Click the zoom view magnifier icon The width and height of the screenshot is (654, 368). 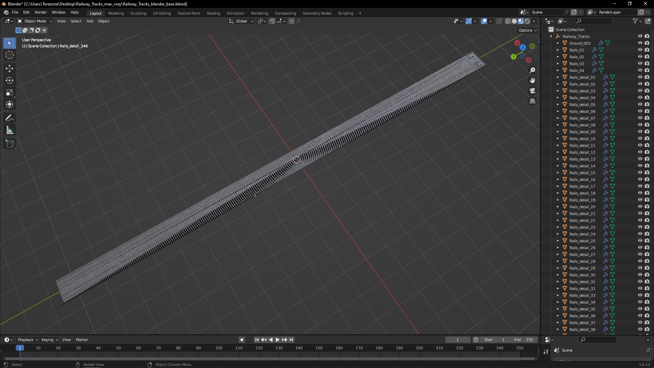[532, 70]
